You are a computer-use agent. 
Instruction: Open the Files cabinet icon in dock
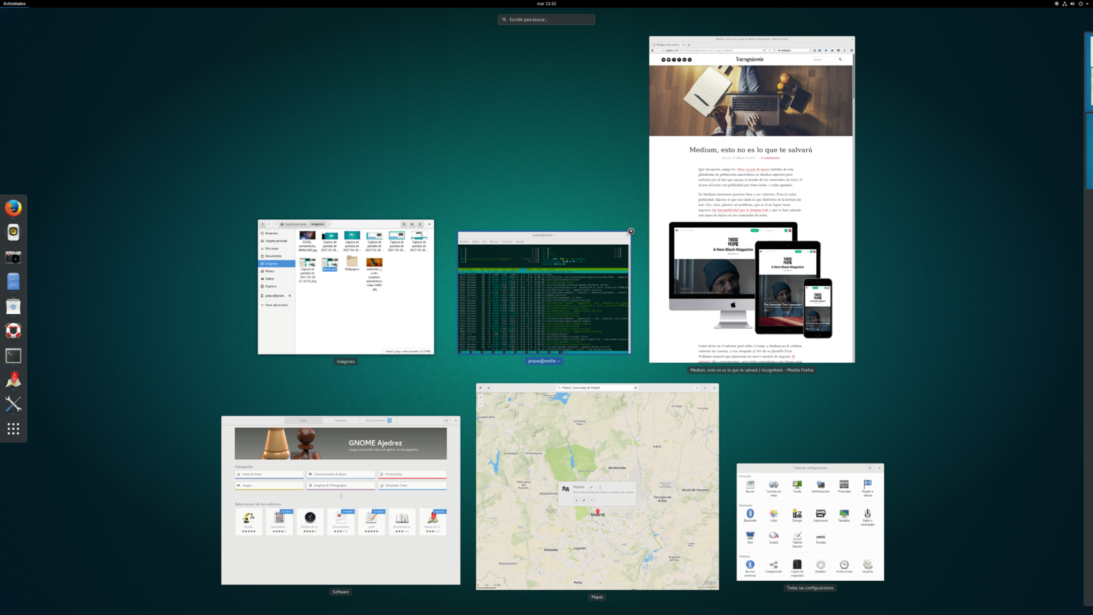click(x=13, y=282)
